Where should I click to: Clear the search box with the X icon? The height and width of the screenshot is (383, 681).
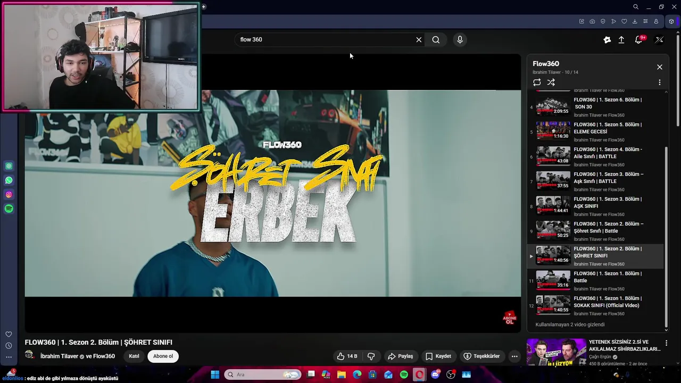tap(419, 39)
